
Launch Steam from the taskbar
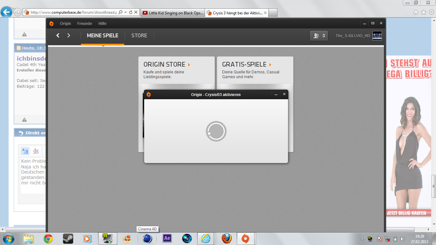[x=68, y=239]
